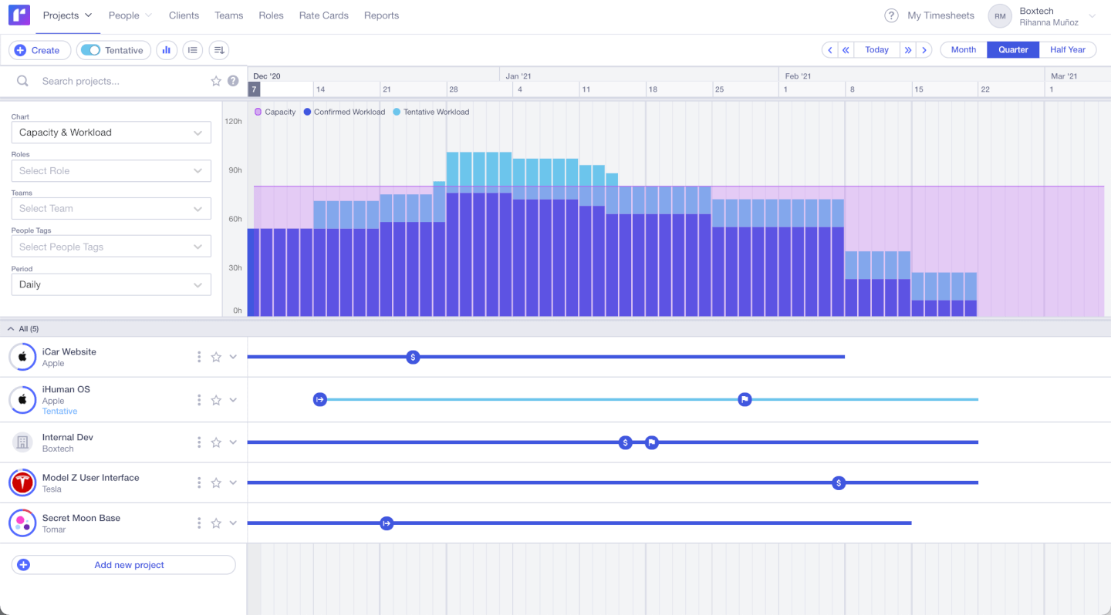Click the dollar milestone on iCar Website timeline
Screen dimensions: 1111x615
413,357
